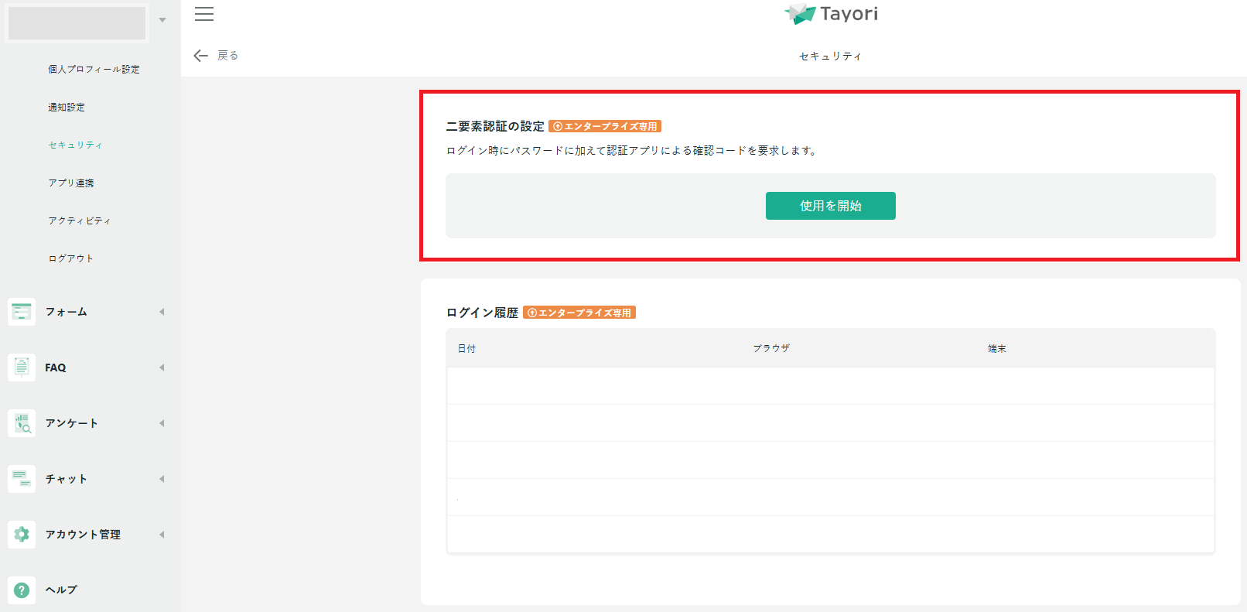1247x612 pixels.
Task: Click the 使用を開始 button
Action: point(831,206)
